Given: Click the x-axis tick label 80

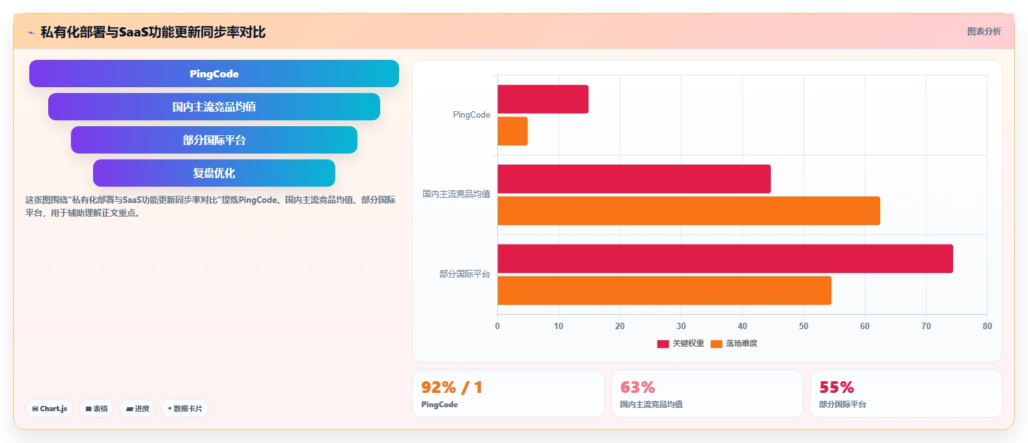Looking at the screenshot, I should tap(987, 326).
